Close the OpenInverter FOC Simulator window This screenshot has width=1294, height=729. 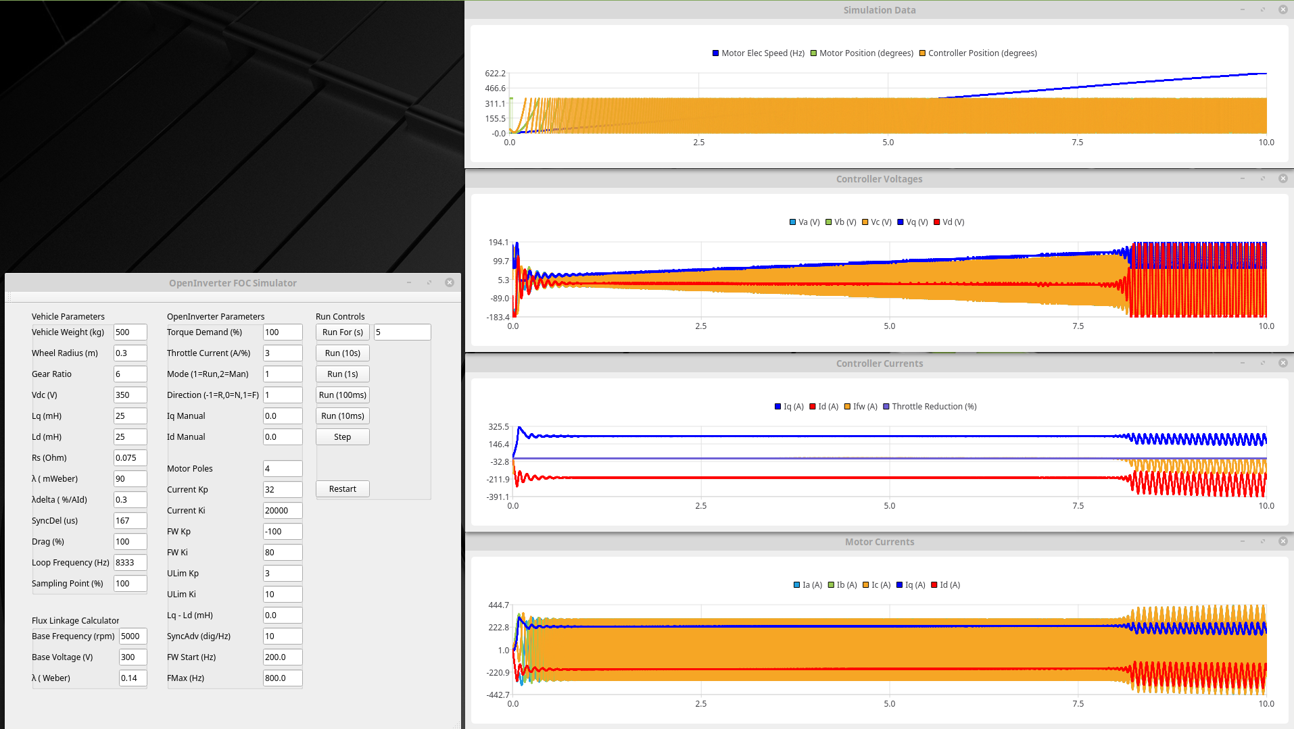point(450,282)
